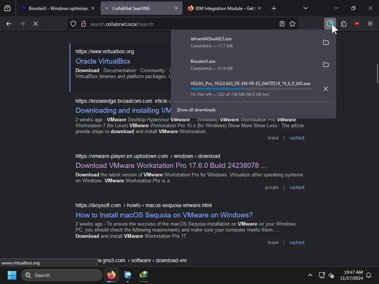Go back to previous page
The width and height of the screenshot is (379, 284).
point(9,24)
